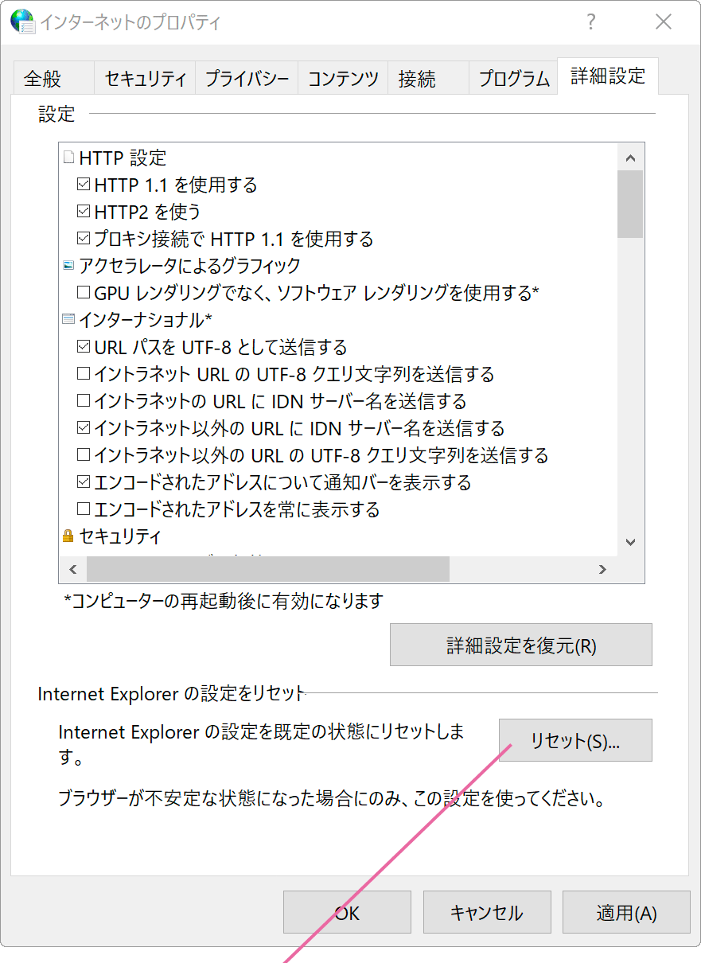Switch to the 全般 tab
The image size is (701, 963).
point(53,79)
